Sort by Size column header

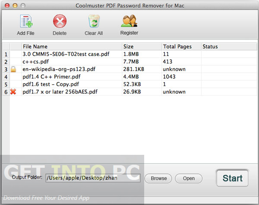tap(142, 47)
